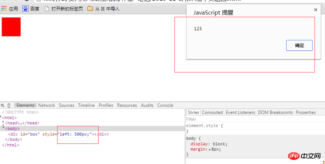The width and height of the screenshot is (325, 164).
Task: Click the body selector in styles rule
Action: [191, 138]
